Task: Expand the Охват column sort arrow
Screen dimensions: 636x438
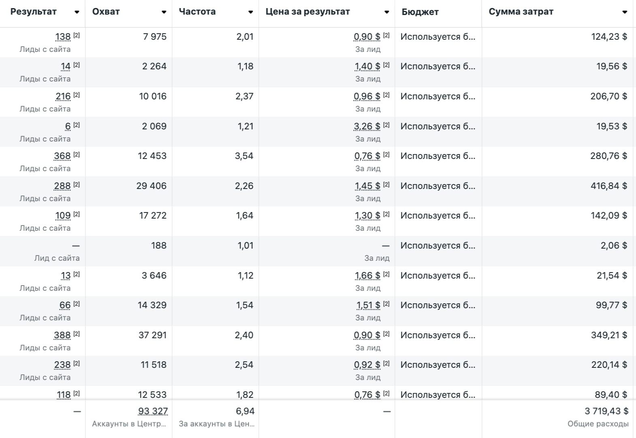Action: click(x=164, y=12)
